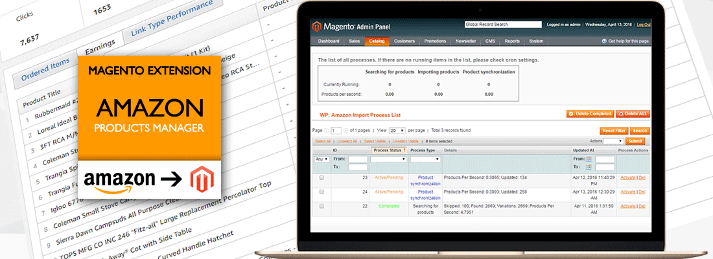Open the System menu
Screen dimensions: 713x259
[536, 41]
